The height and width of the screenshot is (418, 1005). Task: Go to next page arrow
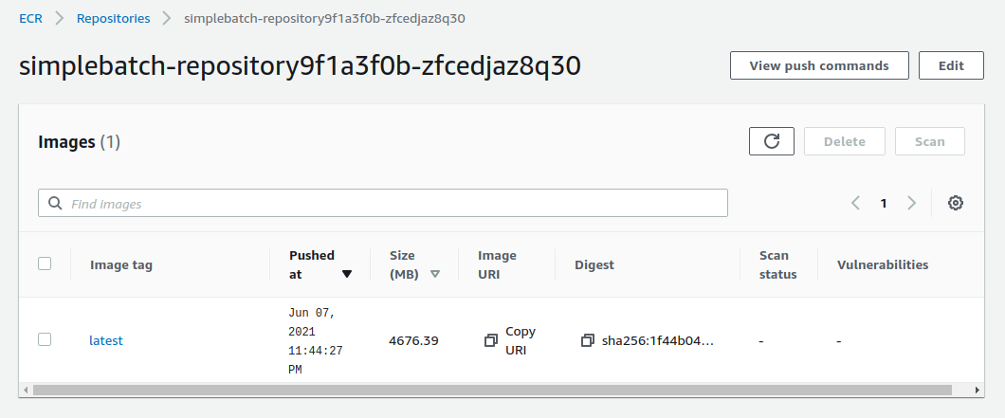coord(912,203)
